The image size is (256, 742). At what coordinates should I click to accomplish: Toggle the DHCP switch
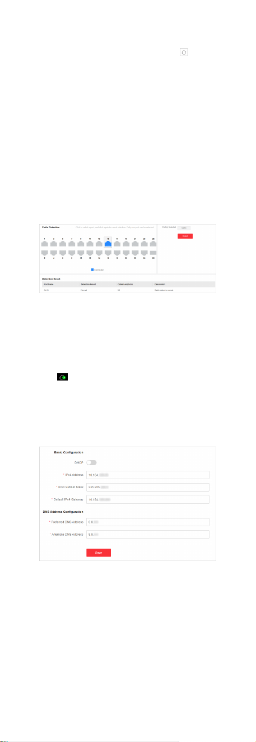[91, 462]
